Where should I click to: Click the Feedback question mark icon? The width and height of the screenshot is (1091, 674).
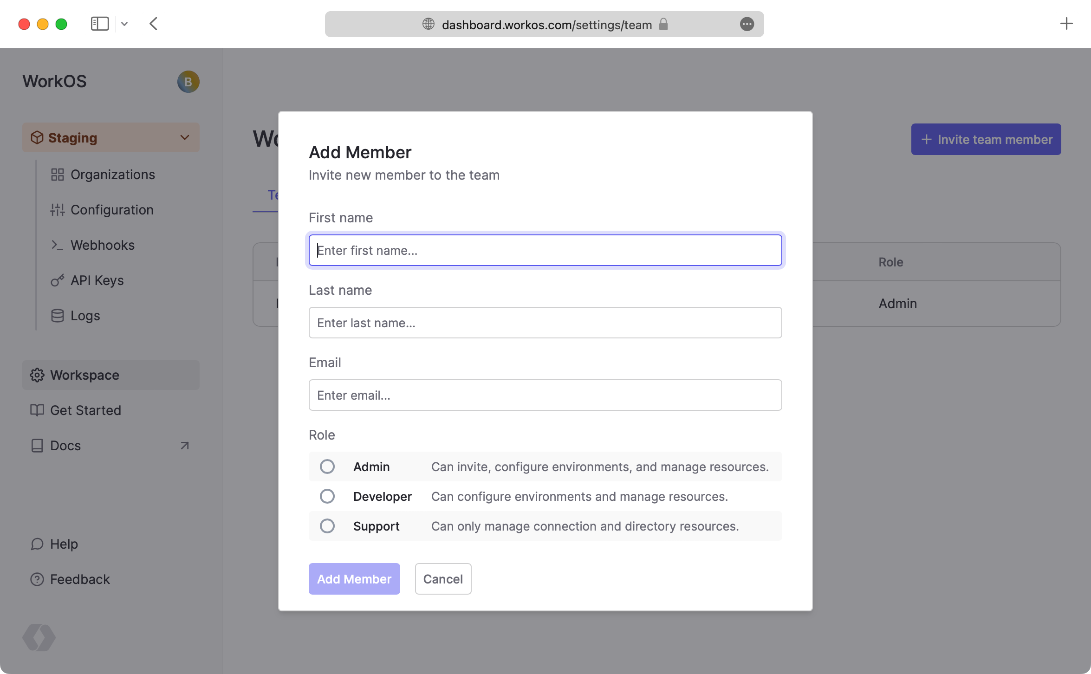[37, 579]
